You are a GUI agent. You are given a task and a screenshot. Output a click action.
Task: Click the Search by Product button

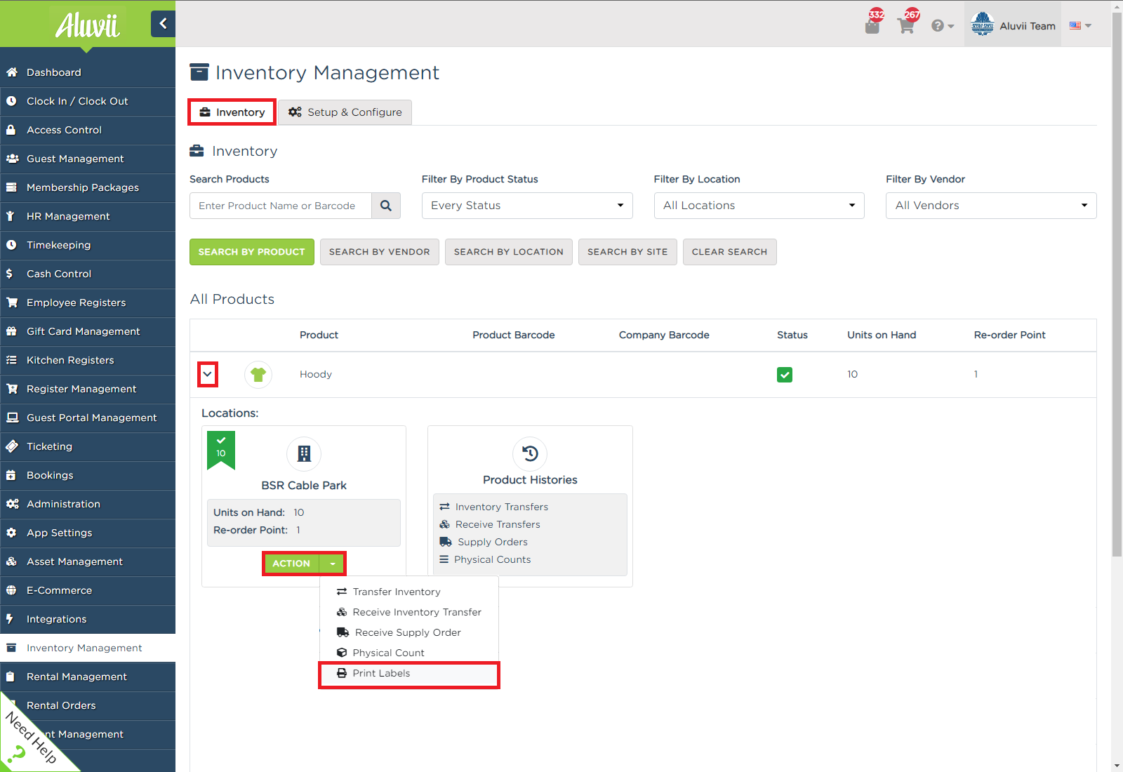click(x=251, y=251)
